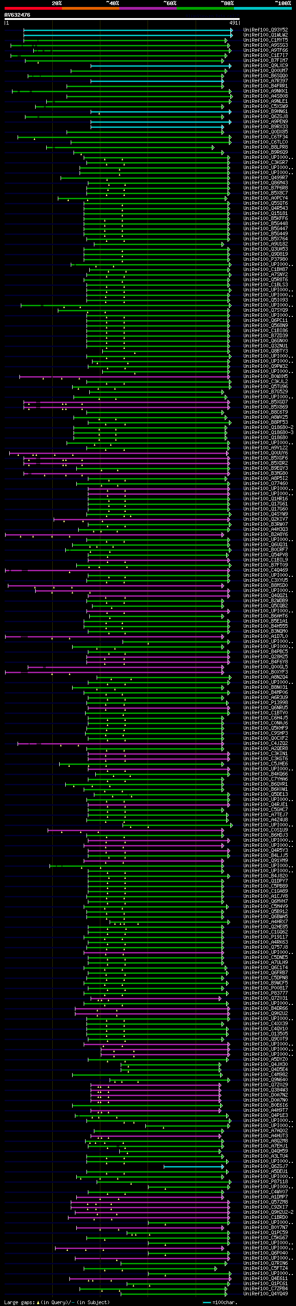Viewport: 296px width, 1306px height.
Task: Select hit label UniRef100_B0Y7N7
Action: coord(265,1227)
